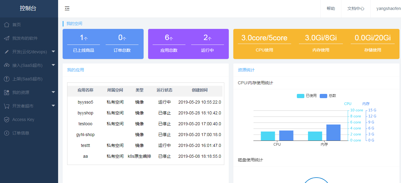This screenshot has height=183, width=401.
Task: Open the 我的资源 menu item
Action: point(29,92)
